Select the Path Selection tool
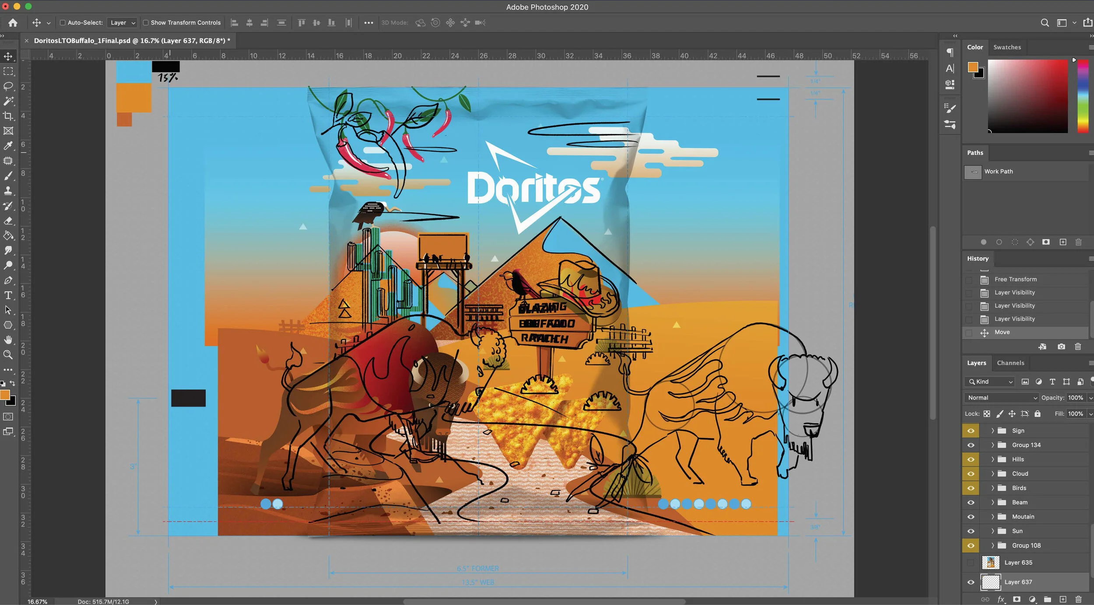Viewport: 1094px width, 605px height. (x=8, y=310)
